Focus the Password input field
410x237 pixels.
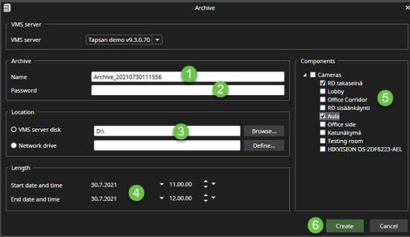[x=188, y=91]
